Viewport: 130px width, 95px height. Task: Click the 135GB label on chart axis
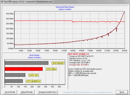73,51
